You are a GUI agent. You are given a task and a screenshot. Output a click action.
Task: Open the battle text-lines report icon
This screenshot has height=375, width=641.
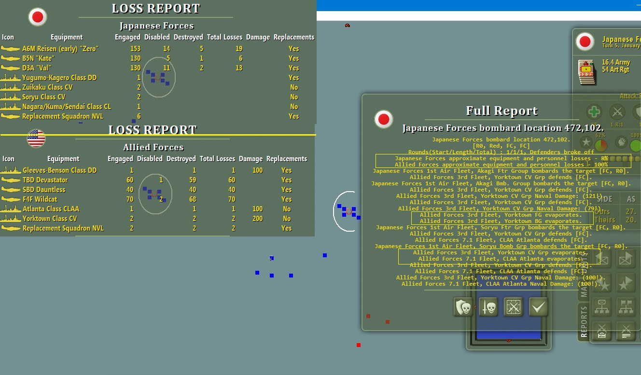point(626,330)
